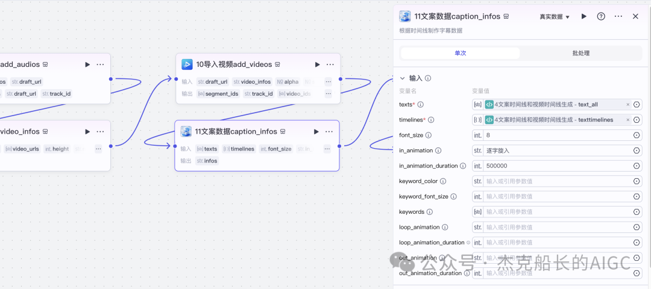
Task: Open reference picker for in_animation_duration field
Action: coord(637,166)
